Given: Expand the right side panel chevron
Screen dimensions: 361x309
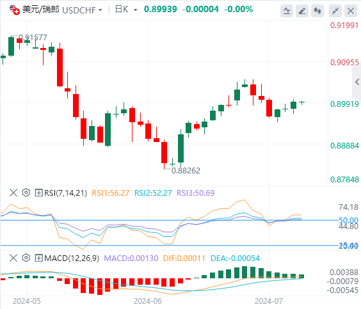Looking at the screenshot, I should click(357, 82).
